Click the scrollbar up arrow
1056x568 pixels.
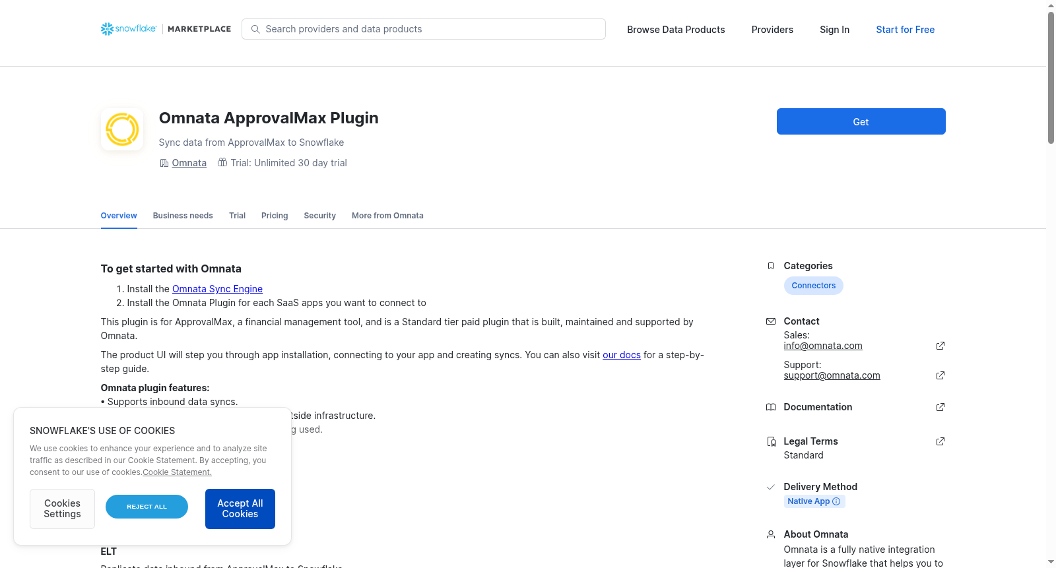1051,5
